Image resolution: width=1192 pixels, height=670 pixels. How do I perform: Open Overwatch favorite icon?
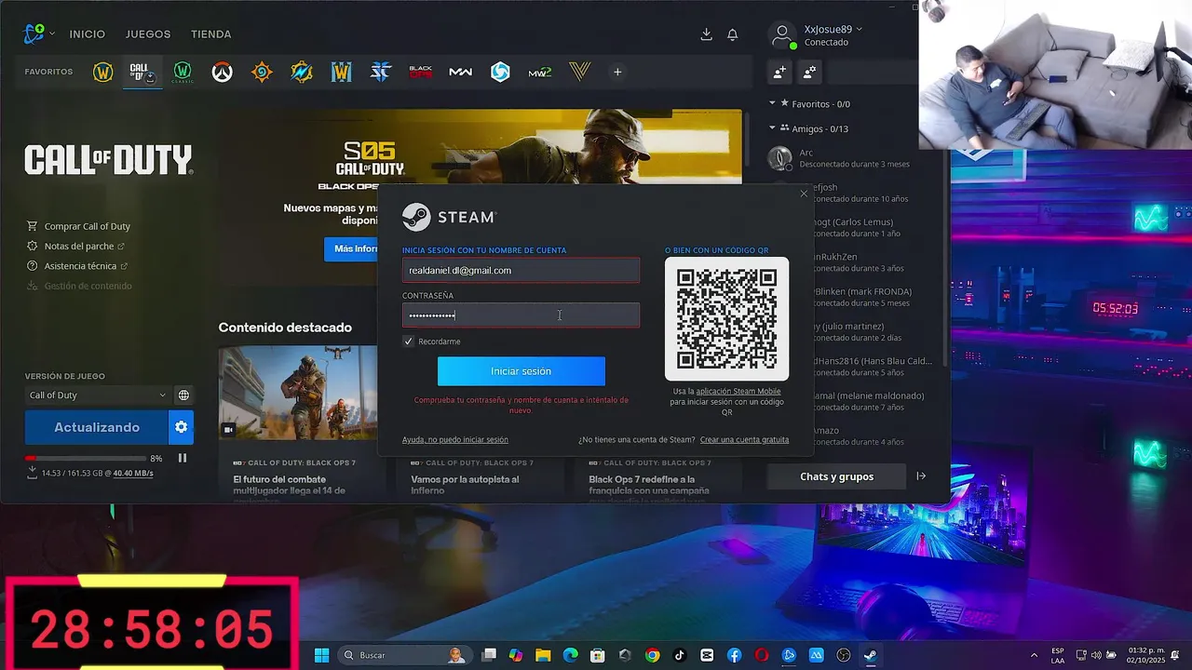(222, 72)
